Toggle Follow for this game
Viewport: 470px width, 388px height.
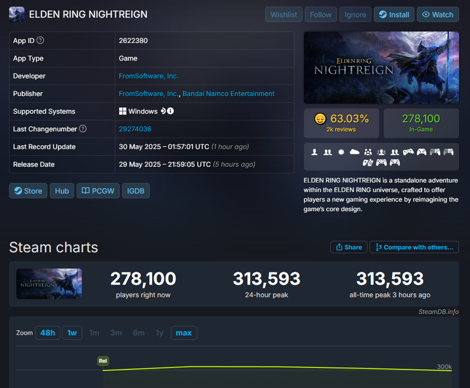[x=321, y=15]
